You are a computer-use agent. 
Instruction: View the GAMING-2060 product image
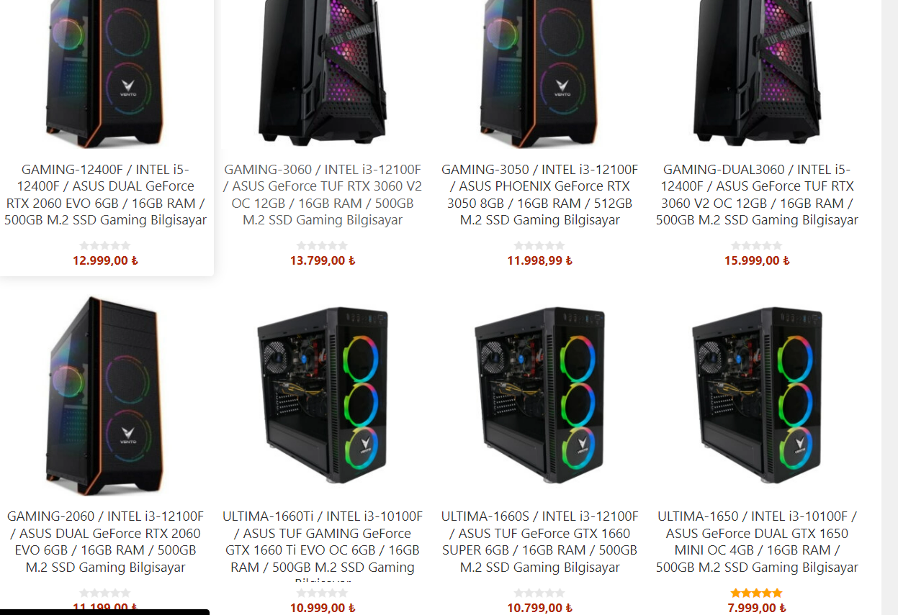(x=105, y=396)
